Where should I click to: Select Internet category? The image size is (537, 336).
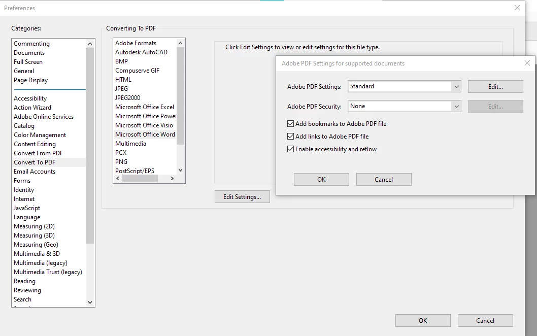[24, 199]
